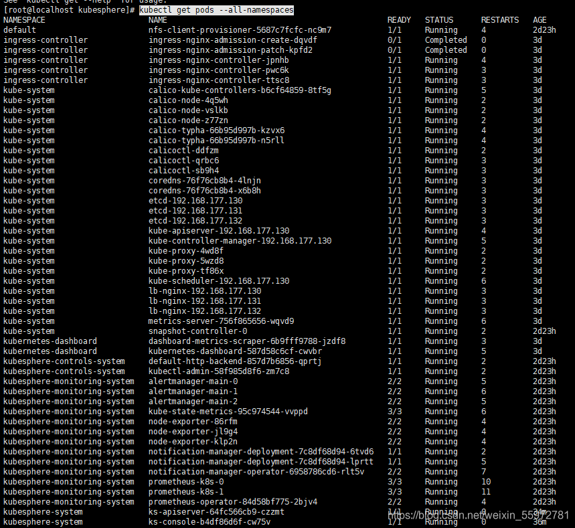Select default-http-backend-857d7b6856-qprtj
Screen dimensions: 575x528
tap(235, 361)
